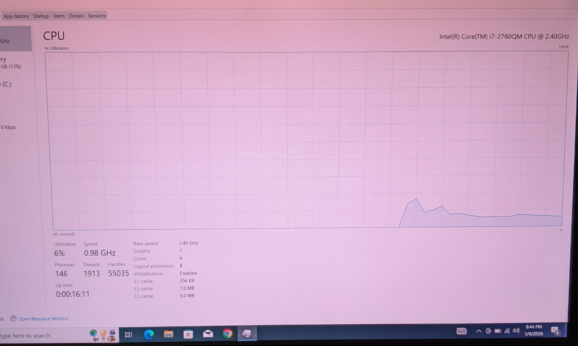This screenshot has height=346, width=578.
Task: Click the Resource Monitor gauge icon
Action: pyautogui.click(x=13, y=318)
